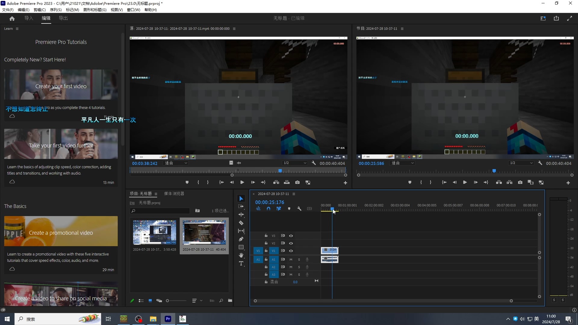Screen dimensions: 578x325
Task: Click the quick export share icon
Action: 556,18
